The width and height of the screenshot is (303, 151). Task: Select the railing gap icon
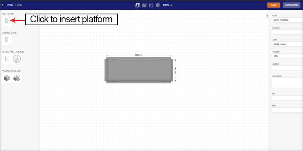(6, 39)
